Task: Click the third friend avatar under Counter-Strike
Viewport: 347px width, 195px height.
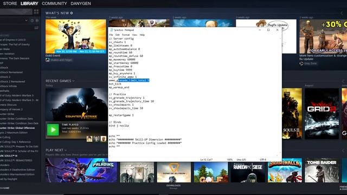Action: [x=104, y=139]
